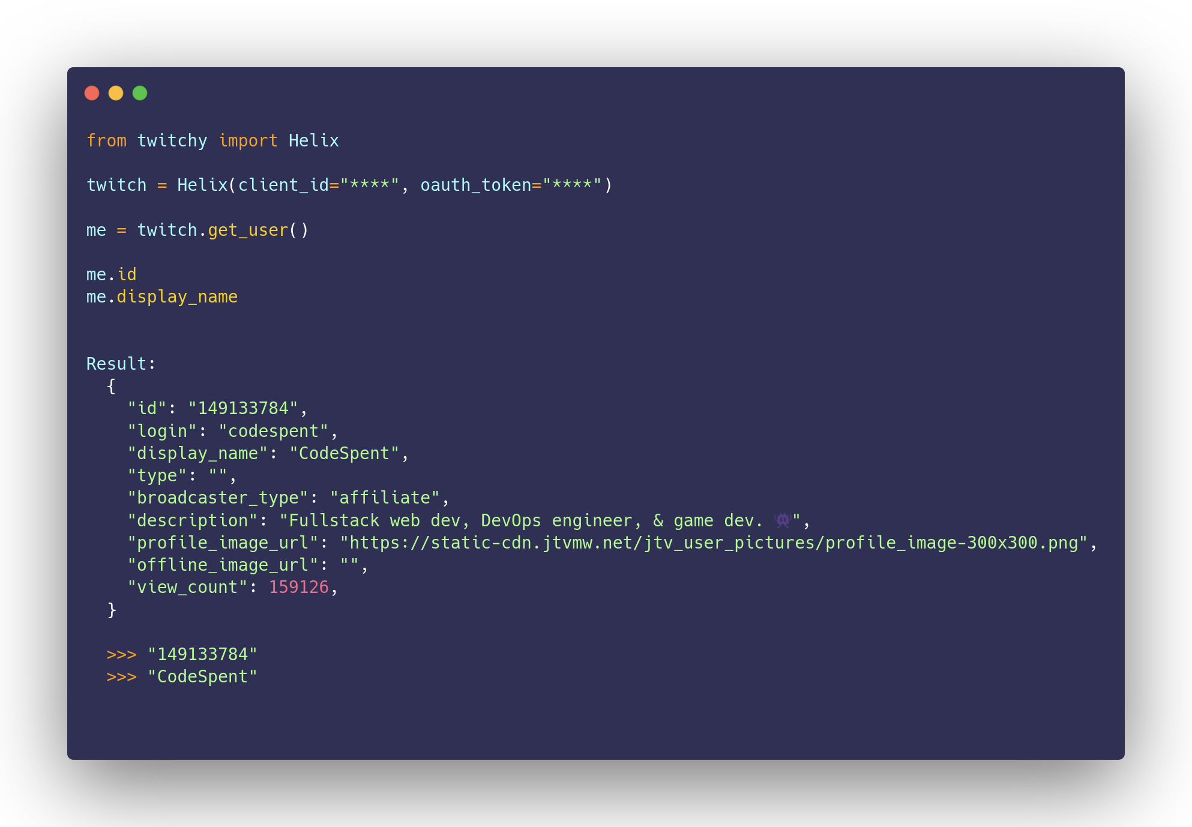
Task: Click the "codespent" login value
Action: [274, 432]
